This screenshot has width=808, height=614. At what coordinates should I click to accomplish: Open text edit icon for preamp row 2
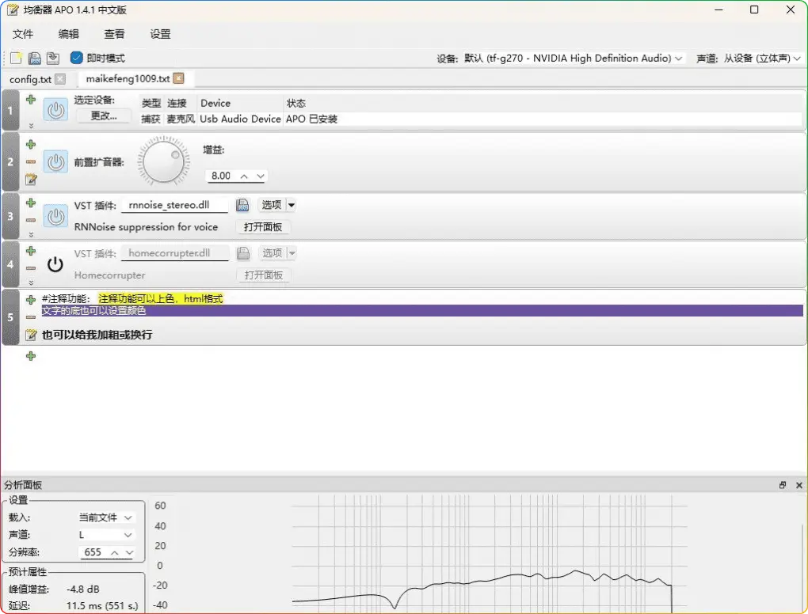(31, 180)
